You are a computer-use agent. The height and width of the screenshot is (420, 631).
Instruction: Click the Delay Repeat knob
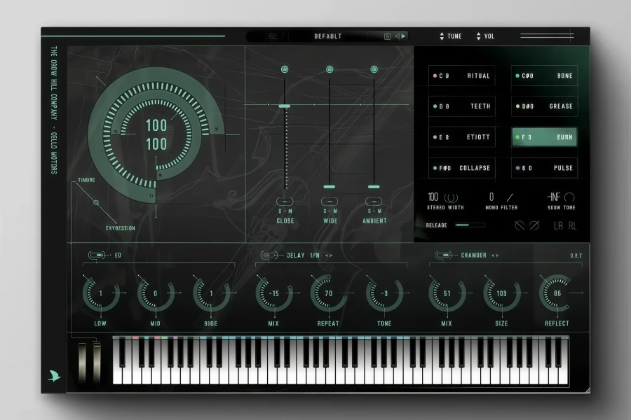coord(328,293)
